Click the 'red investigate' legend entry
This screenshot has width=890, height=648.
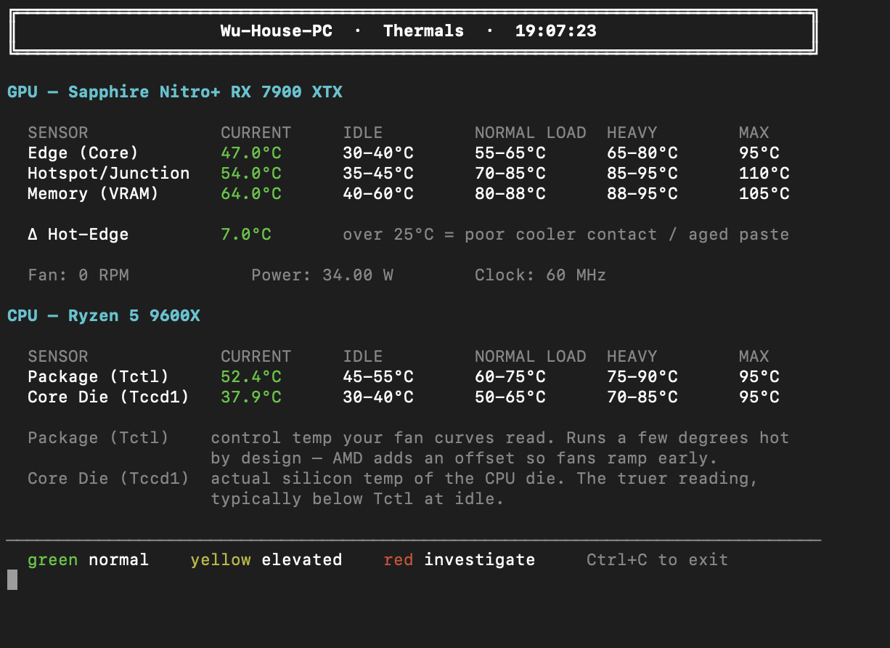(460, 559)
